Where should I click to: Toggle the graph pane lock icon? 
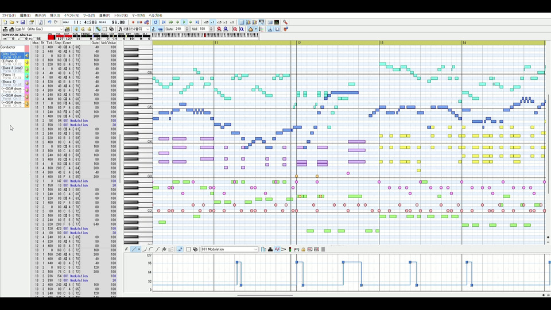click(303, 249)
